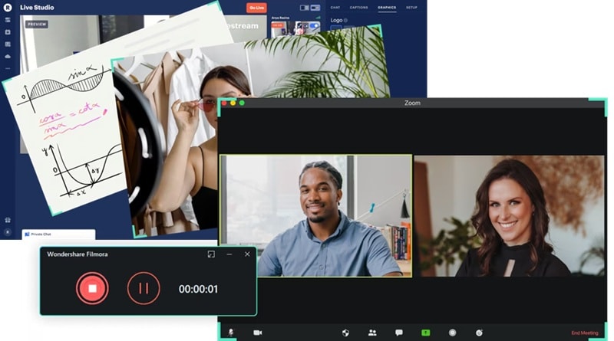This screenshot has width=614, height=341.
Task: Click gift icon near sidebar bottom
Action: [x=8, y=220]
